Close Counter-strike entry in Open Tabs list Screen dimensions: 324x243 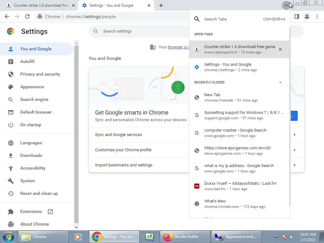(280, 49)
